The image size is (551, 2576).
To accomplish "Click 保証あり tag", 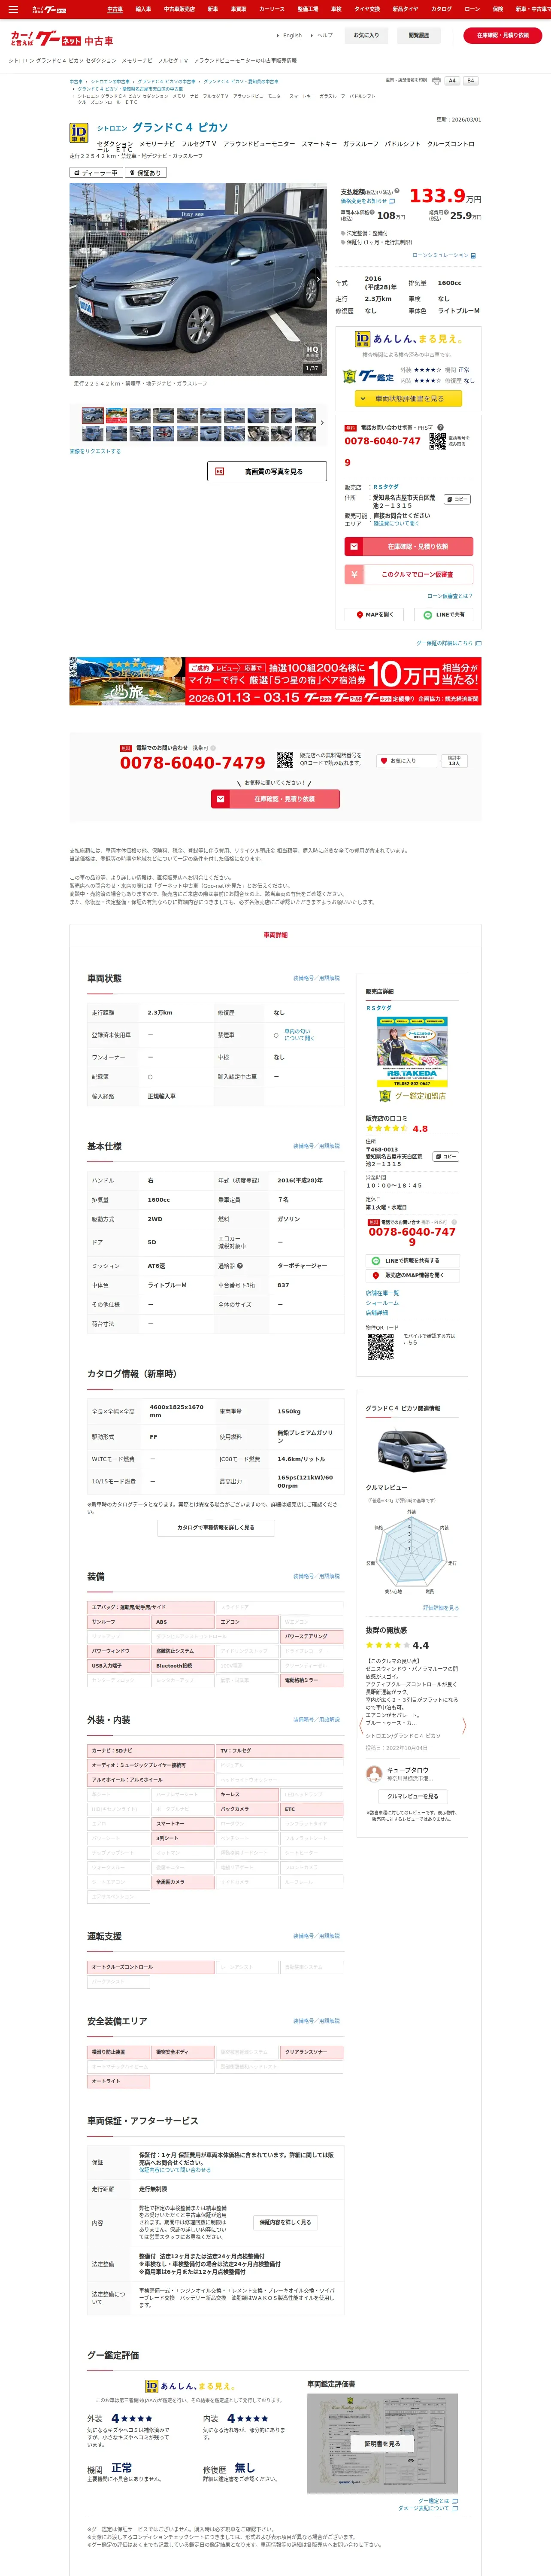I will pyautogui.click(x=146, y=173).
